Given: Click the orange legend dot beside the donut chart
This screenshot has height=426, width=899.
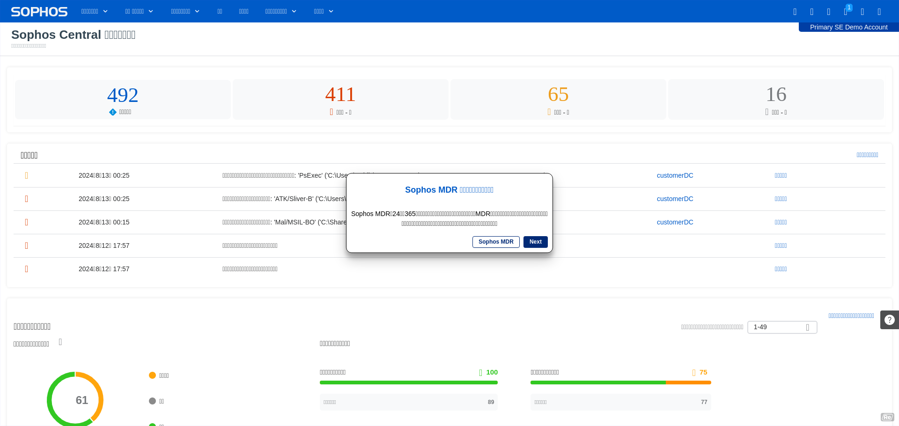Looking at the screenshot, I should tap(152, 375).
